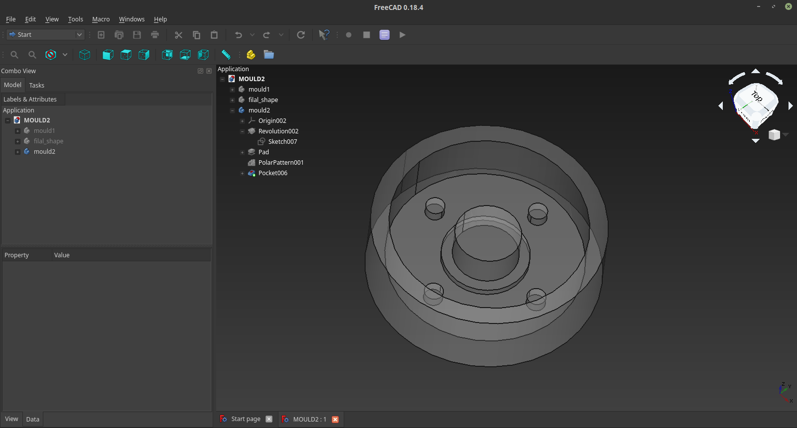The height and width of the screenshot is (428, 797).
Task: Float the Combo View panel
Action: [x=200, y=71]
